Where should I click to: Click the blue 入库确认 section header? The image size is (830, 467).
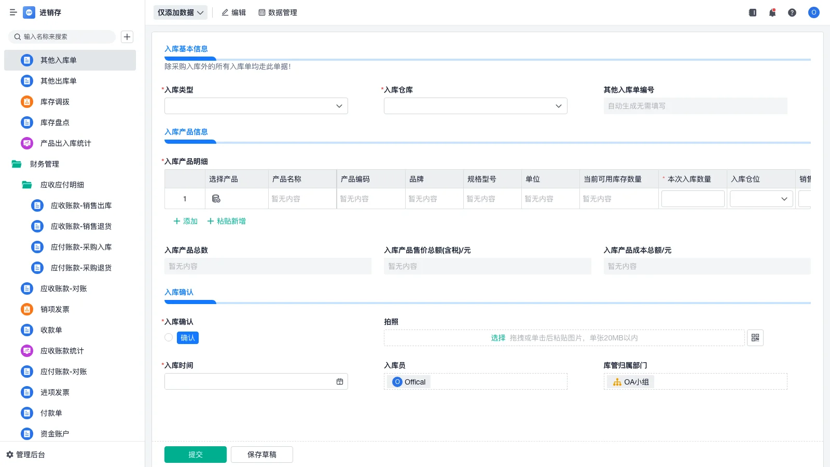tap(179, 292)
